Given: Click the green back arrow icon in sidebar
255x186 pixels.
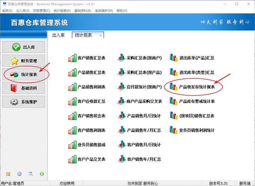Looking at the screenshot, I should [42, 174].
